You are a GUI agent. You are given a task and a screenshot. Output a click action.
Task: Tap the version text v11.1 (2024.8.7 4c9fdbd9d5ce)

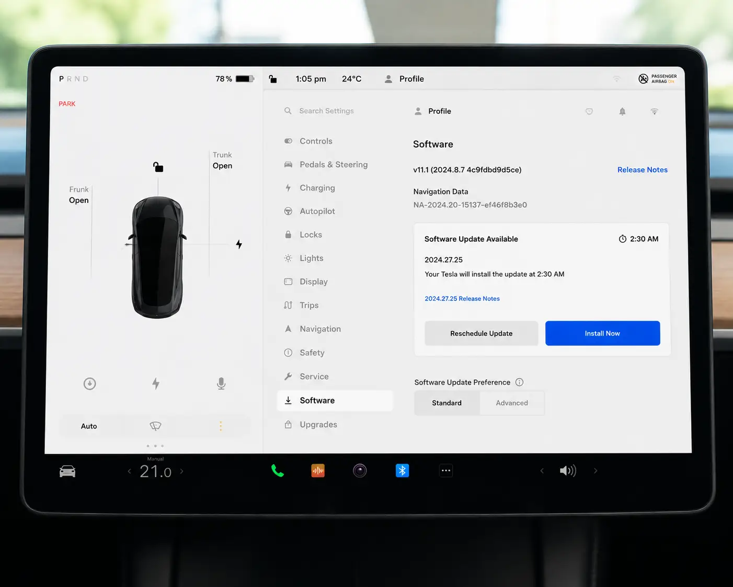(467, 170)
